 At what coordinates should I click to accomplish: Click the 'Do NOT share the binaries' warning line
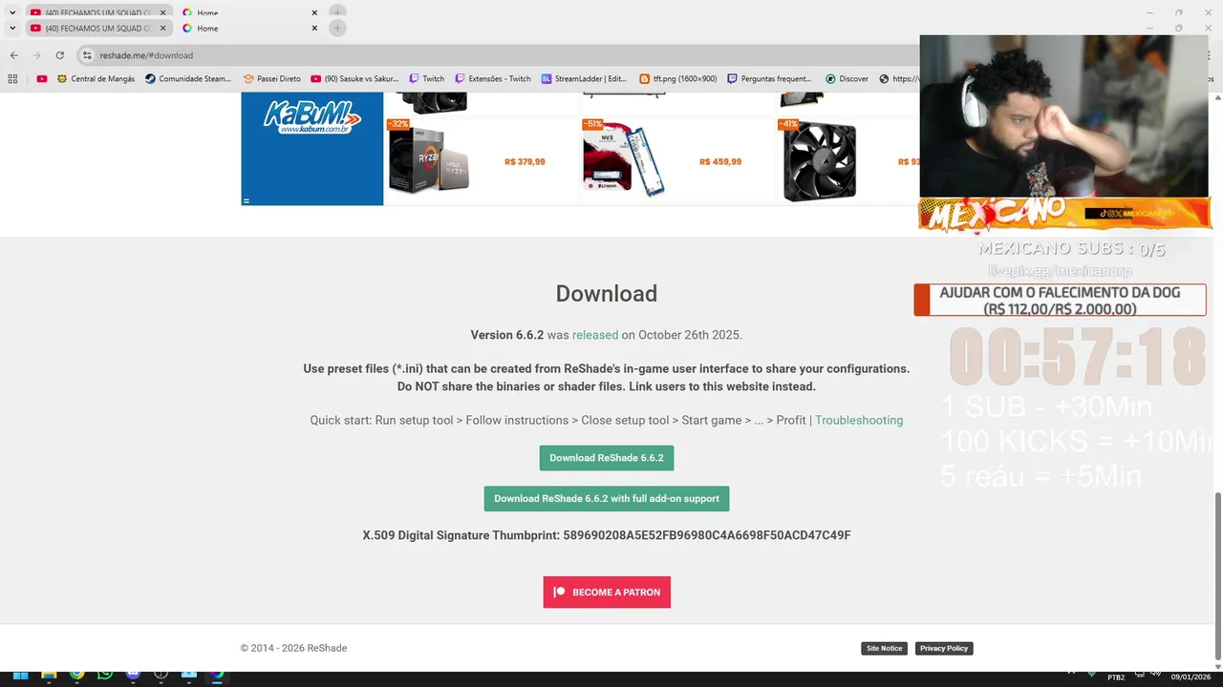(x=607, y=386)
